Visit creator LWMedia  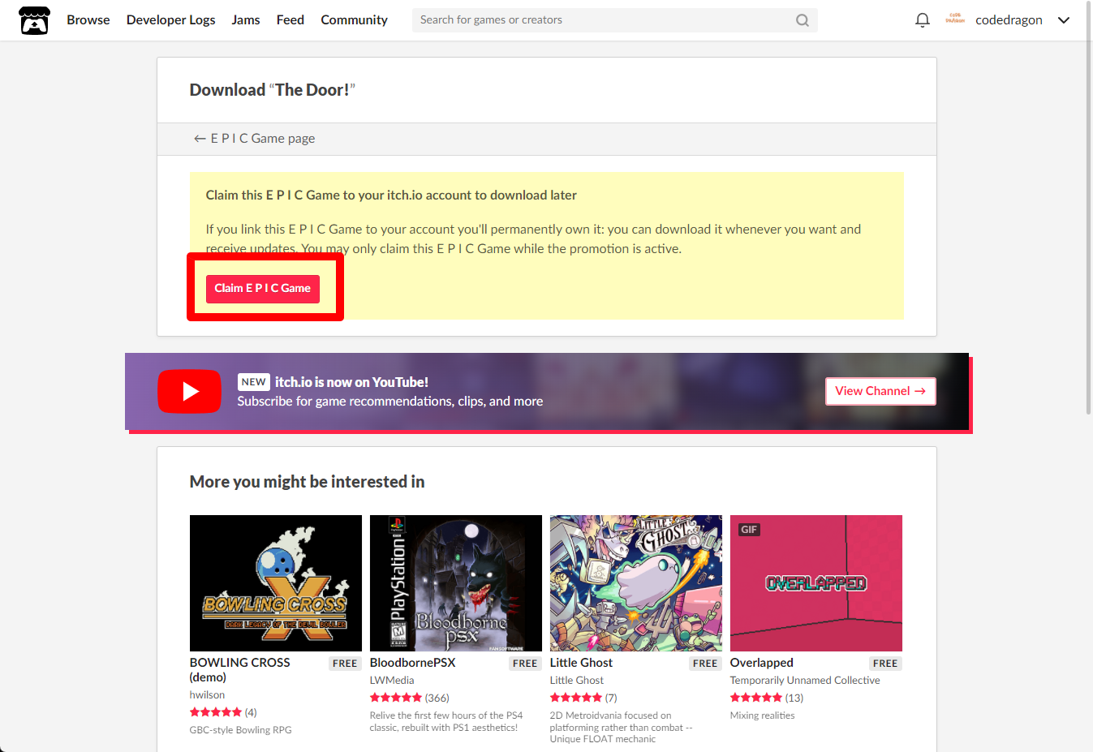pos(392,681)
